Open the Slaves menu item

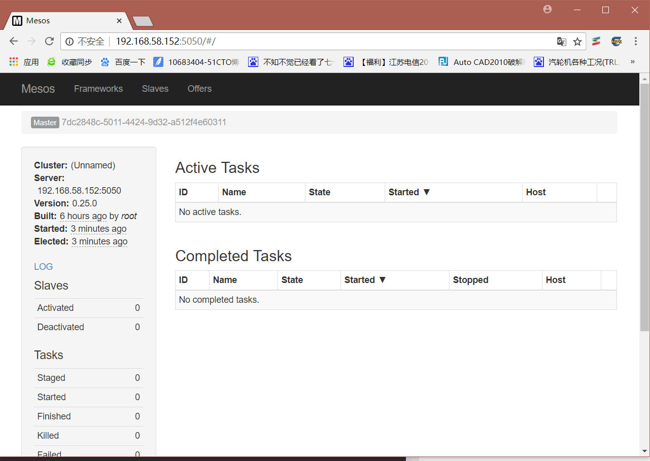pyautogui.click(x=155, y=89)
